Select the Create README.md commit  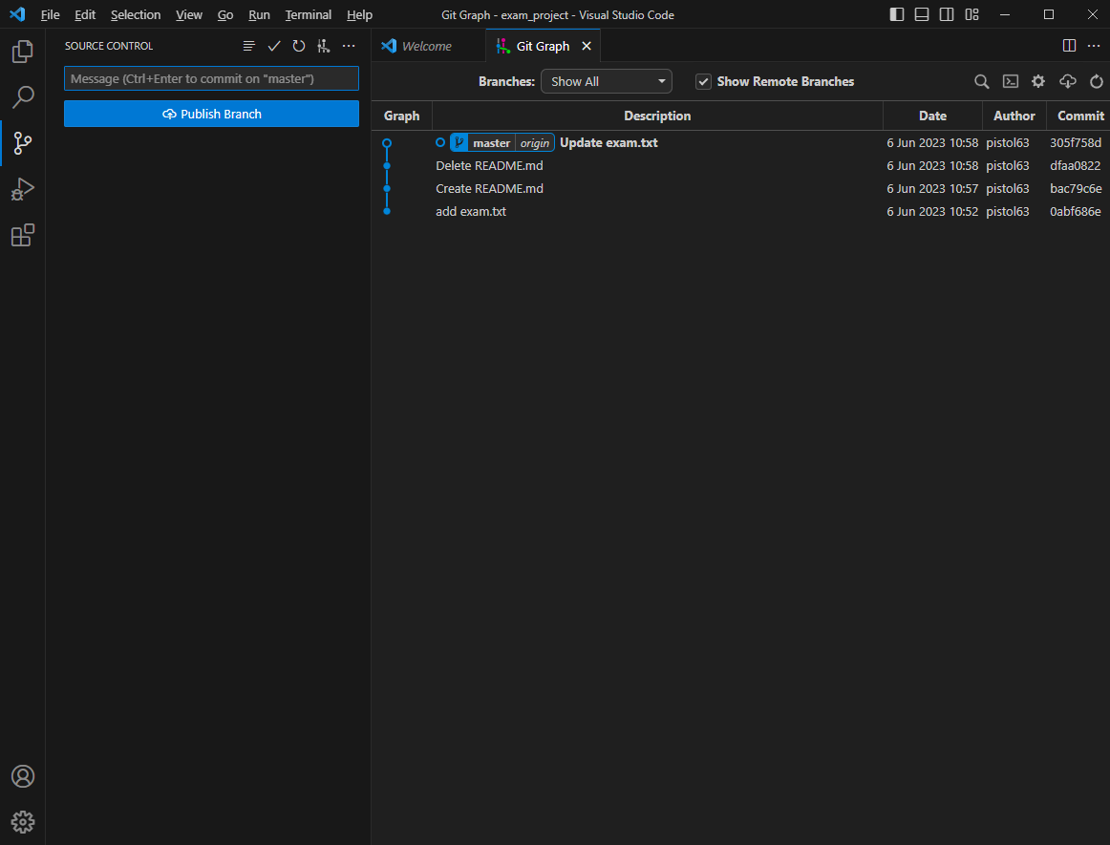[489, 188]
